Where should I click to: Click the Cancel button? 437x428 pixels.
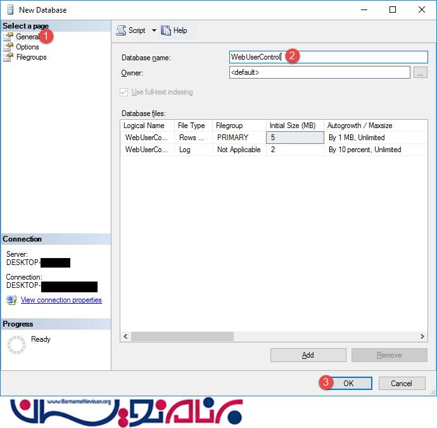tap(402, 384)
